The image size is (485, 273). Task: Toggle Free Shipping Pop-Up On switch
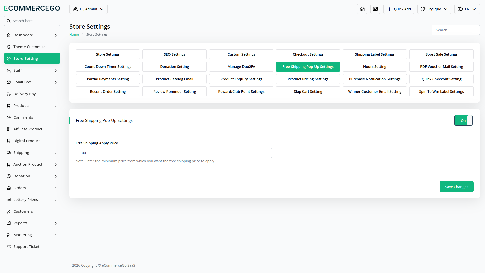[463, 120]
